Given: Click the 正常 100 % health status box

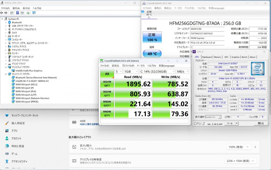Looking at the screenshot, I should [152, 37].
